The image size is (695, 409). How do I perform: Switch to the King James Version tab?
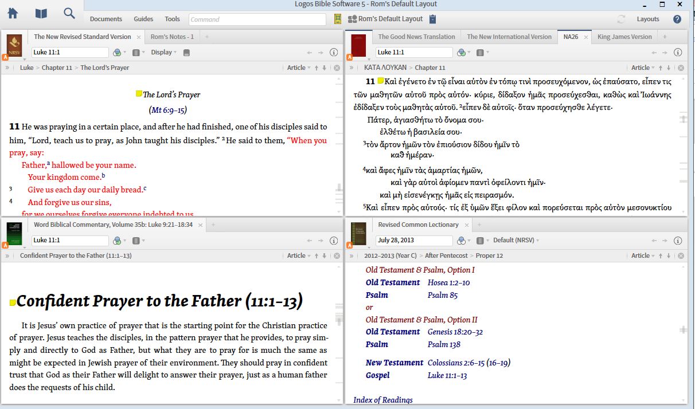[624, 37]
